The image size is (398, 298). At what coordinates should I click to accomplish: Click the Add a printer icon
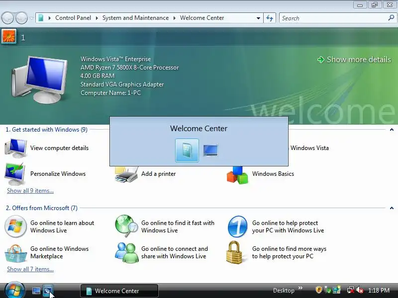(x=126, y=175)
